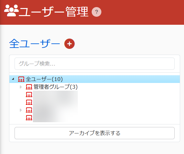This screenshot has width=184, height=154.
Task: Click the users icon in the red header
Action: pos(11,11)
